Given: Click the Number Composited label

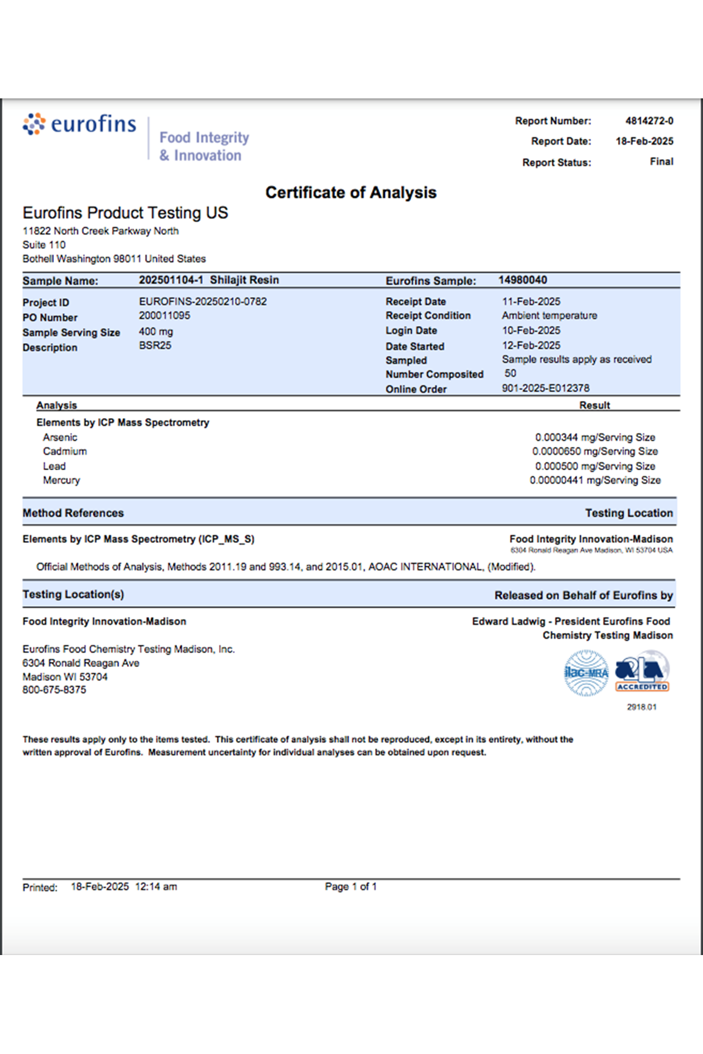Looking at the screenshot, I should [435, 374].
